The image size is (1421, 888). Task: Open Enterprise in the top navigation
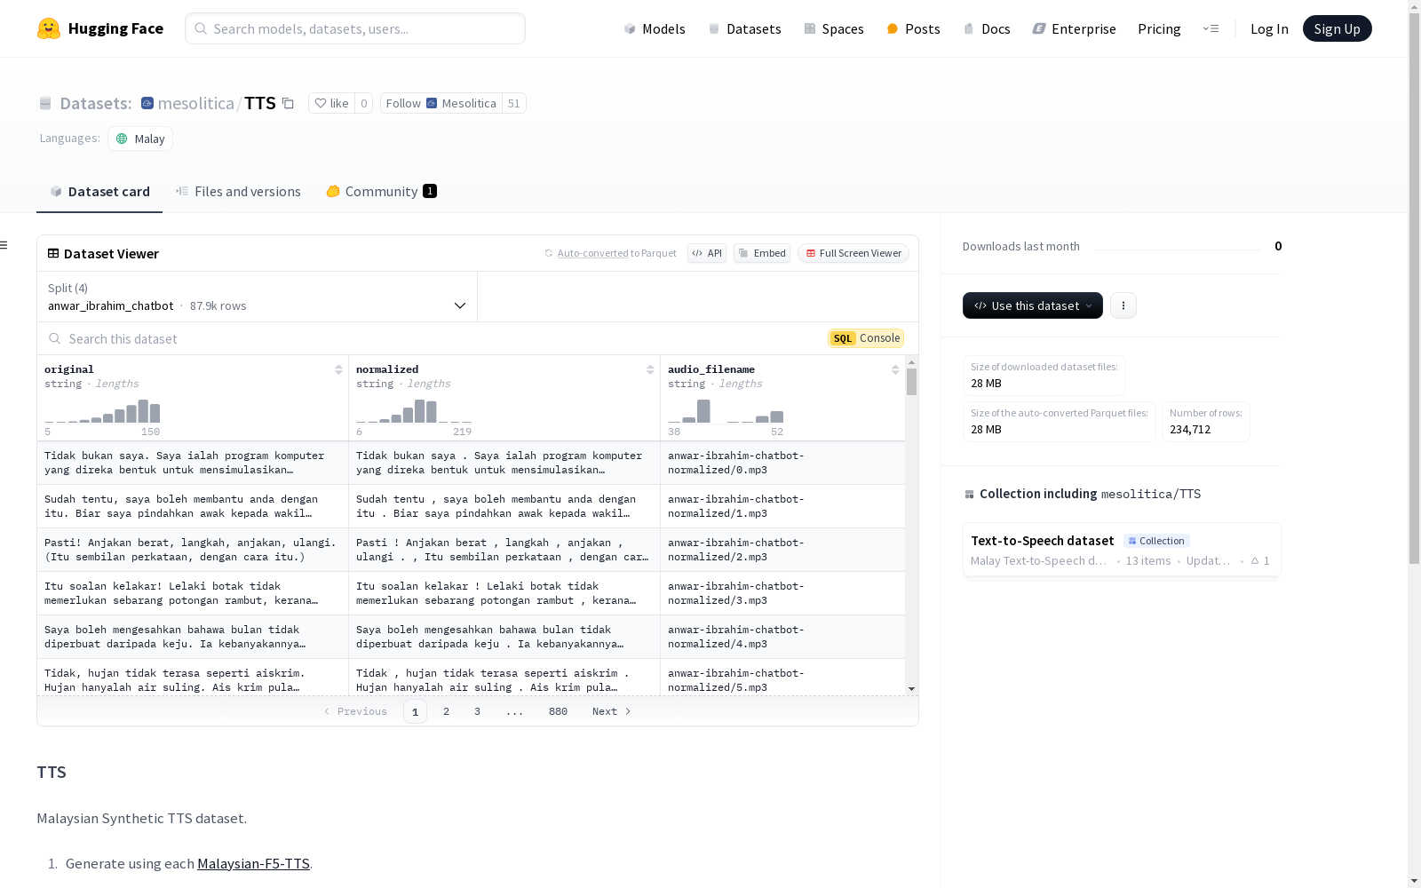[x=1074, y=28]
